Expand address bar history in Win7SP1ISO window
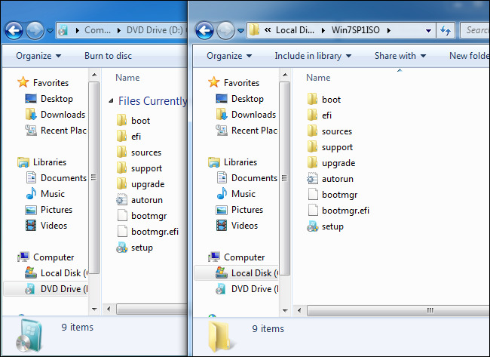Image resolution: width=490 pixels, height=357 pixels. pyautogui.click(x=429, y=30)
